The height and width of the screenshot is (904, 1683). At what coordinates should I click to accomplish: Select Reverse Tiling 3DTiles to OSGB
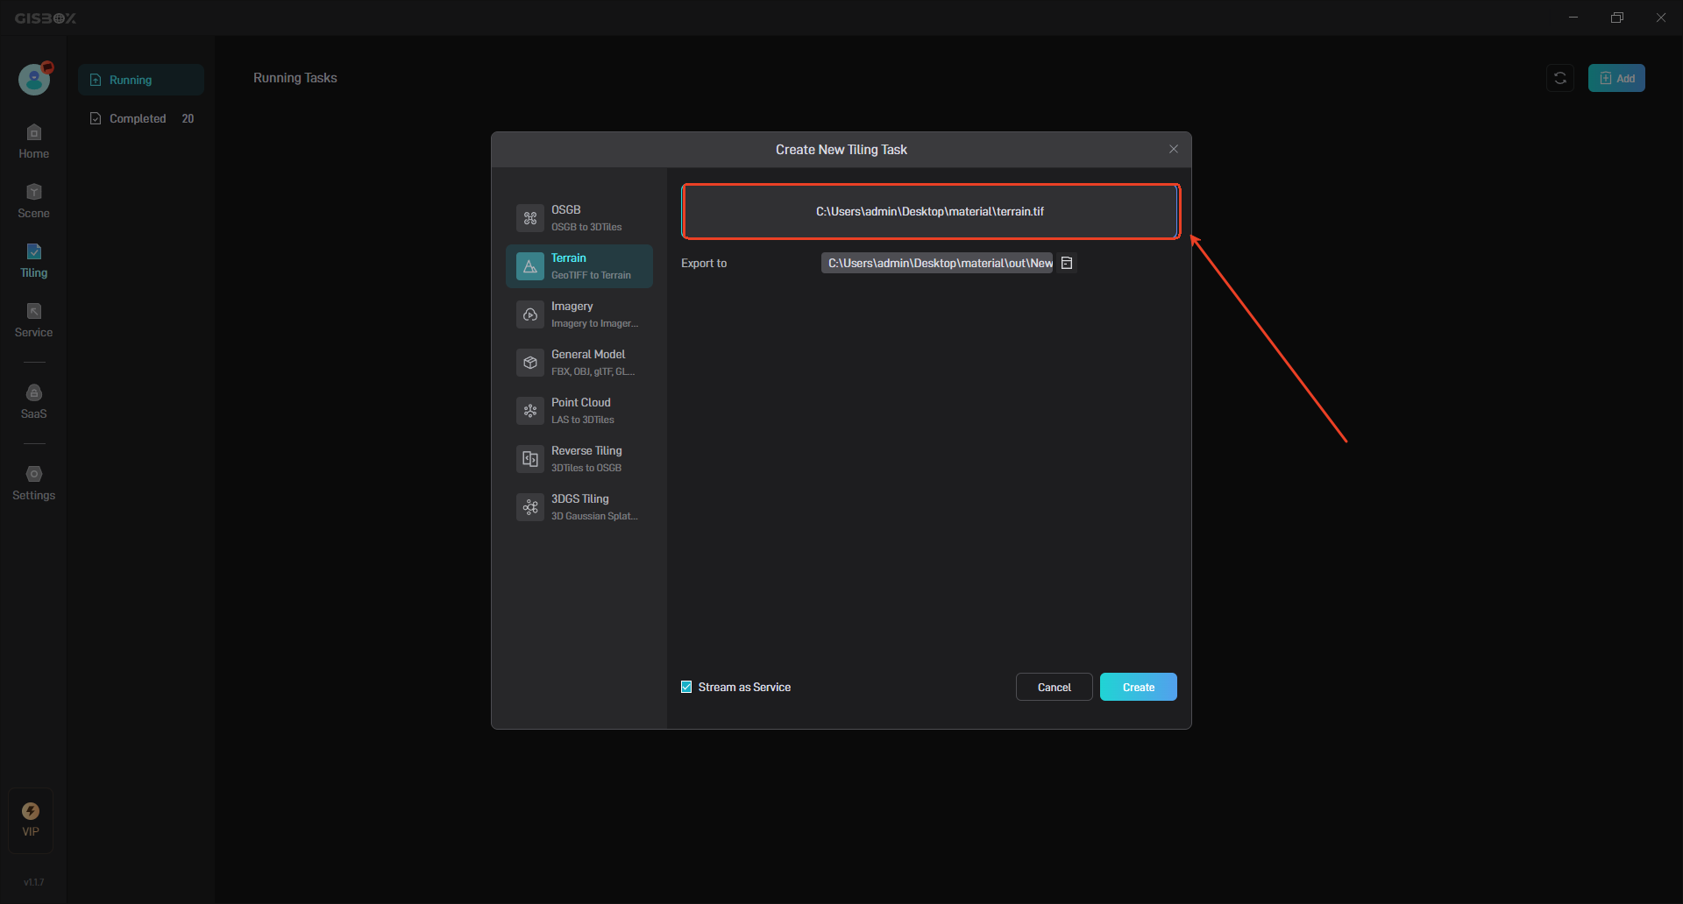click(x=579, y=459)
